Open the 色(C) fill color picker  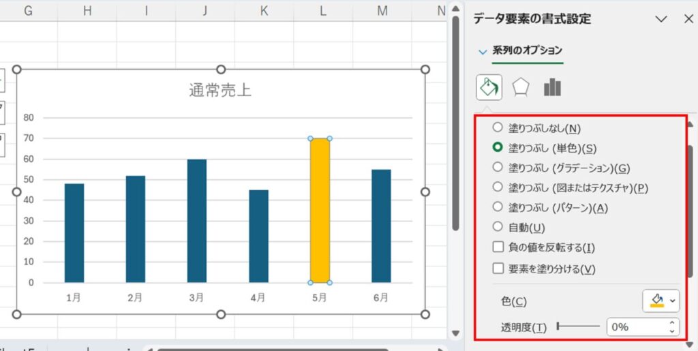[x=661, y=301]
